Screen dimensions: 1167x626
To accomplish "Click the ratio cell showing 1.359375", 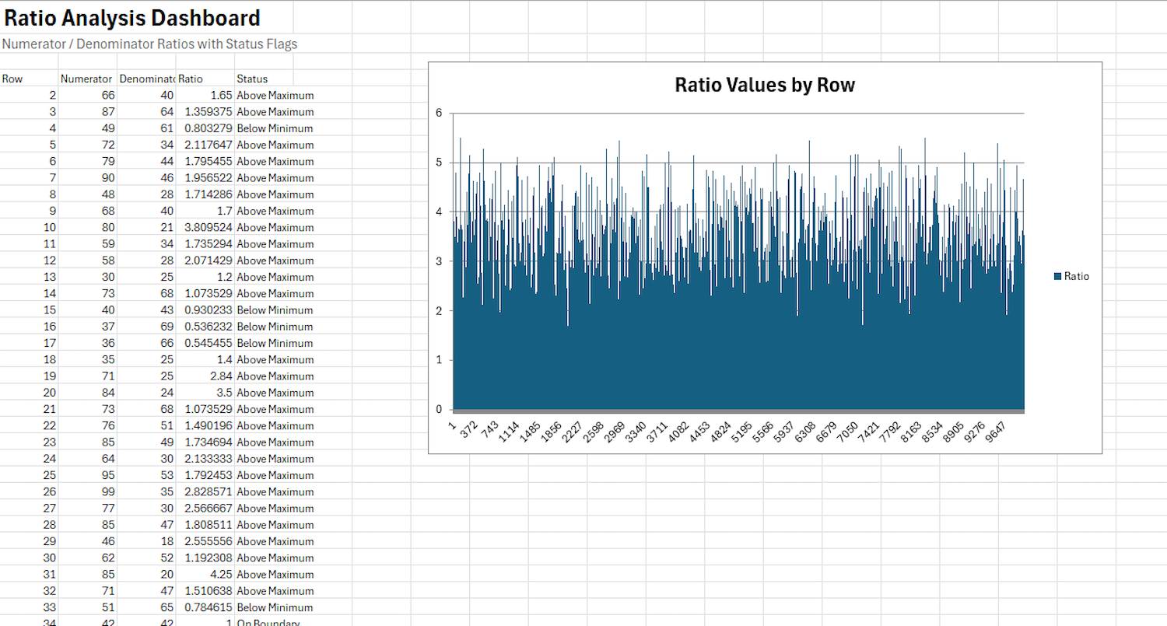I will (x=205, y=112).
